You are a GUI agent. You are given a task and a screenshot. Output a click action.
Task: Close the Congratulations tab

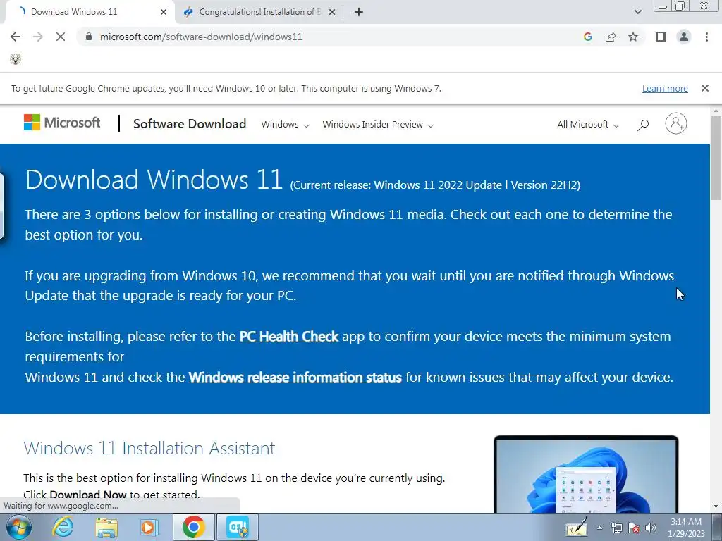(x=332, y=12)
